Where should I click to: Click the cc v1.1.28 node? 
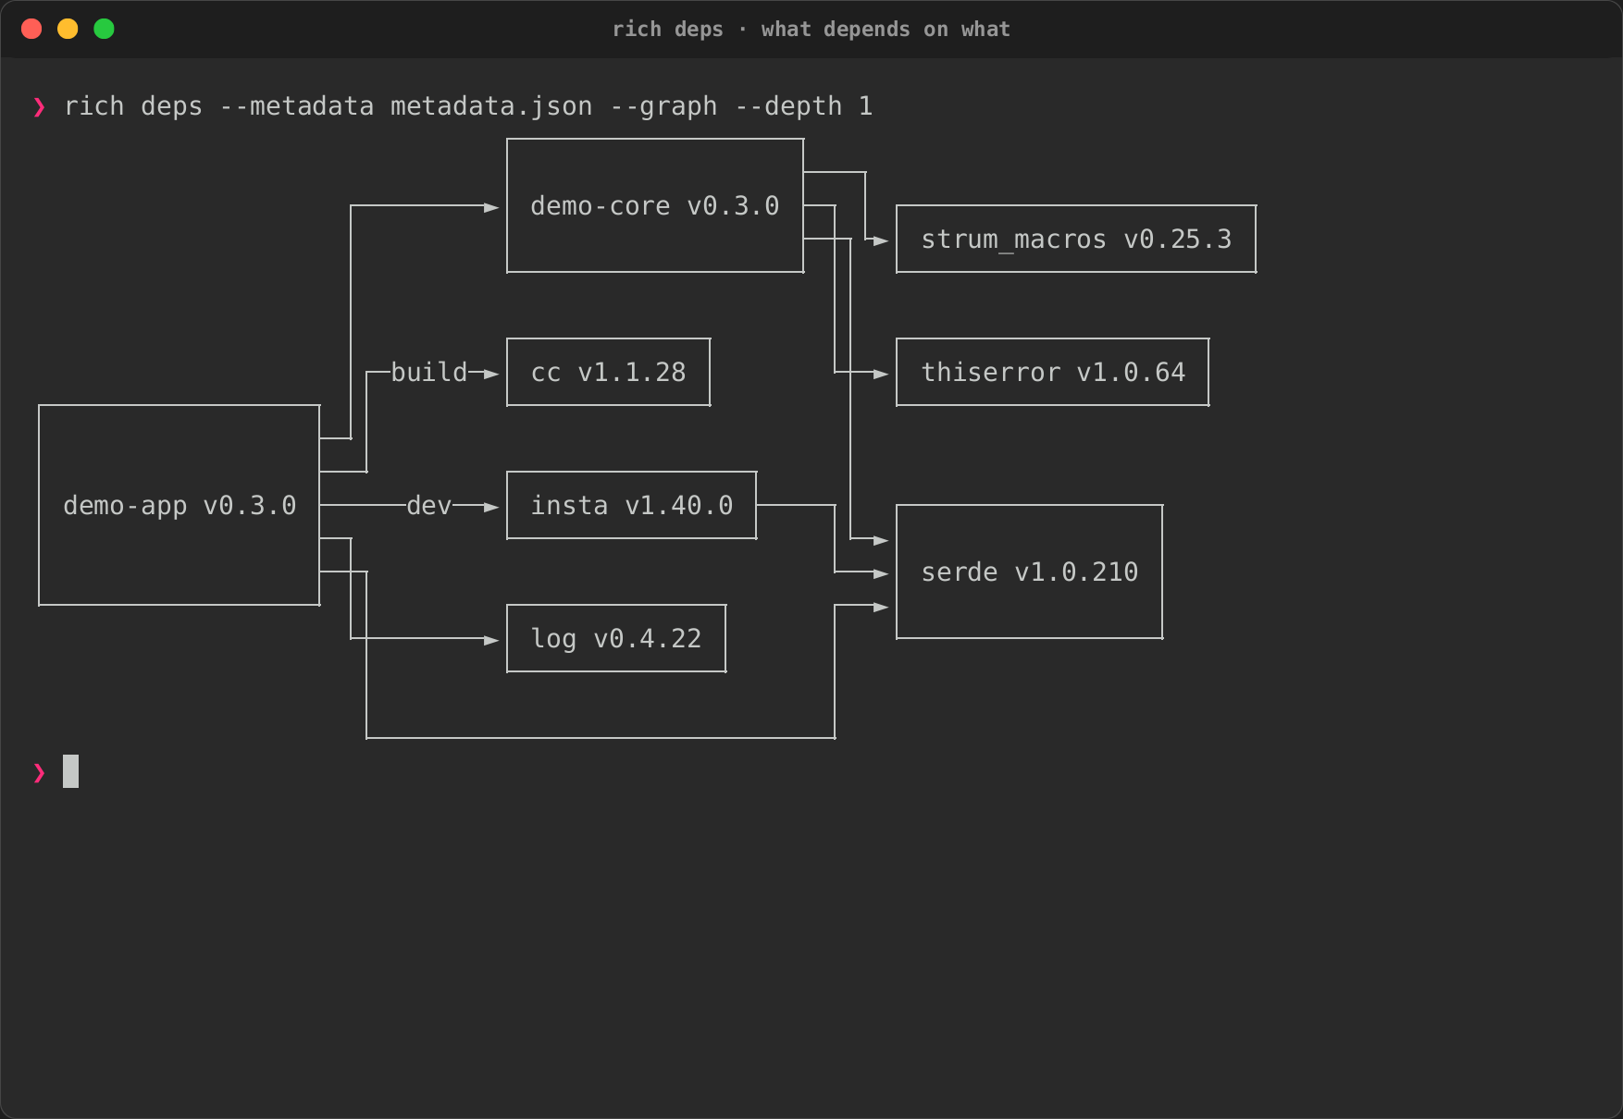click(x=609, y=372)
